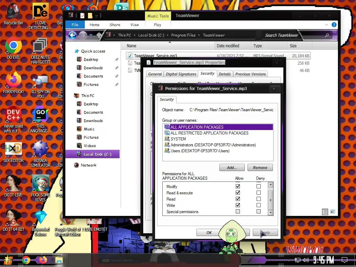Select Network in the Explorer sidebar
This screenshot has width=356, height=267.
tap(88, 165)
